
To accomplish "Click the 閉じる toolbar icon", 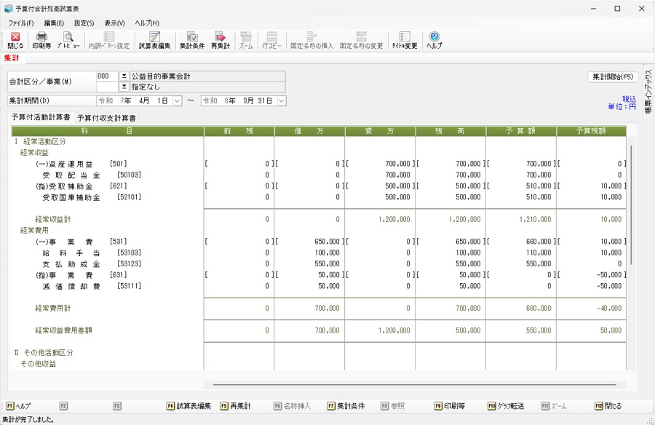I will [15, 40].
